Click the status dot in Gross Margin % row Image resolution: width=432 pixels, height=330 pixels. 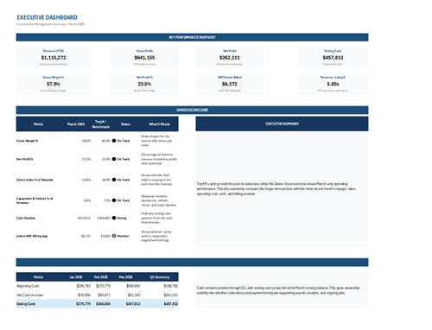(114, 141)
